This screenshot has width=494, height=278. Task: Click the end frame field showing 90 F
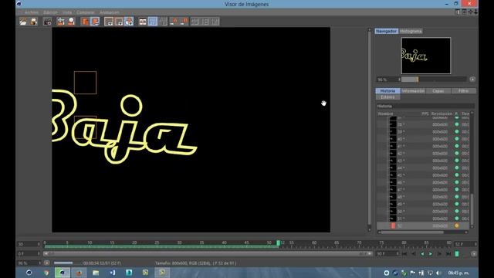point(387,254)
